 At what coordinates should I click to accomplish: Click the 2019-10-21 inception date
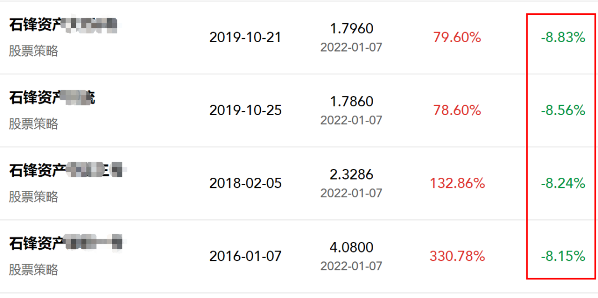pyautogui.click(x=245, y=37)
